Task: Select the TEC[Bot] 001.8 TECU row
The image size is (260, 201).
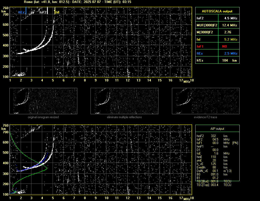Action: [214, 181]
